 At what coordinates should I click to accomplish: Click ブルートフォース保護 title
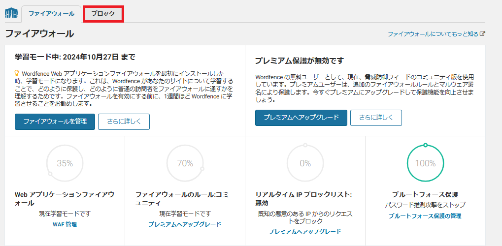[x=425, y=195]
